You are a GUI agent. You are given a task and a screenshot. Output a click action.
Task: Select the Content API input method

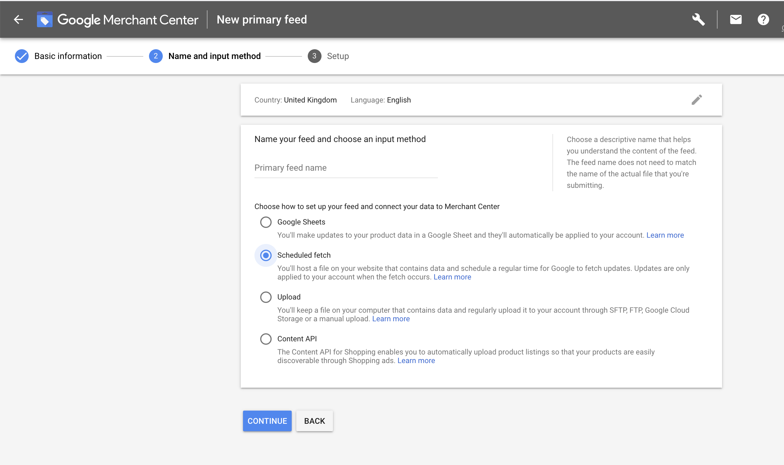(x=265, y=339)
